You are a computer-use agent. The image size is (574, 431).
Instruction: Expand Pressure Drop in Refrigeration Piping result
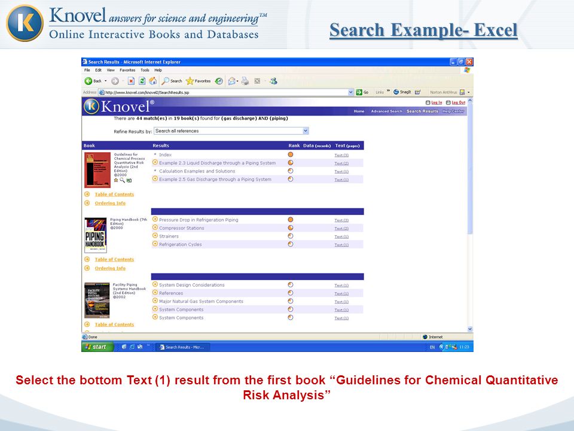pyautogui.click(x=155, y=219)
